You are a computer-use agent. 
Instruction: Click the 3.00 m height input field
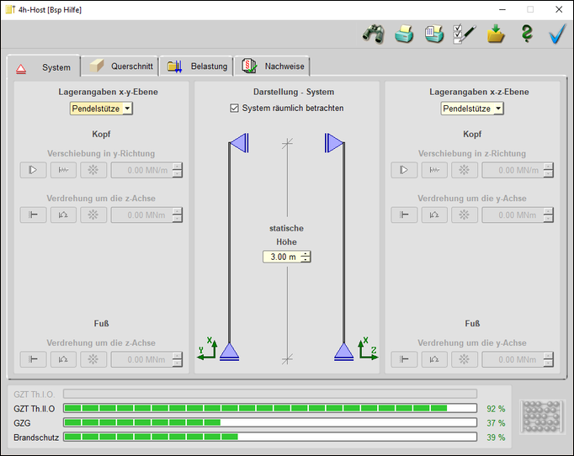tap(280, 257)
